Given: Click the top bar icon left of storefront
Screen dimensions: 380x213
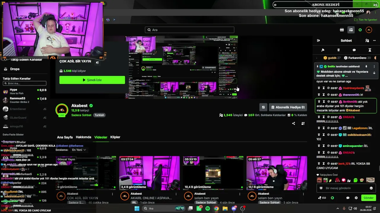Looking at the screenshot, I should (x=342, y=30).
